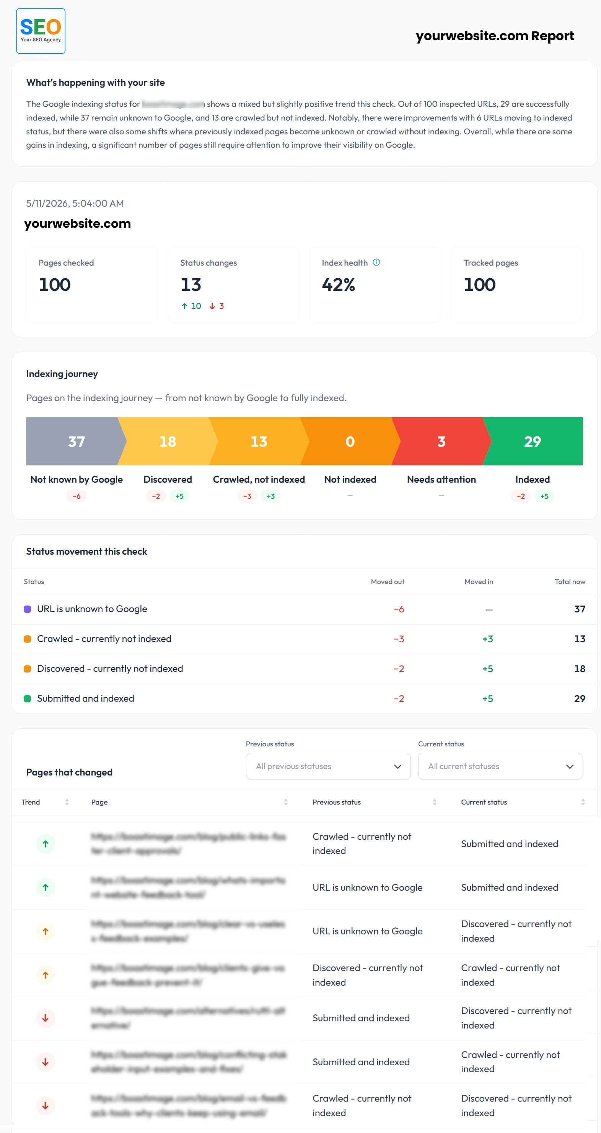601x1133 pixels.
Task: Click the orange dot beside Discovered - currently not indexed
Action: pyautogui.click(x=27, y=669)
